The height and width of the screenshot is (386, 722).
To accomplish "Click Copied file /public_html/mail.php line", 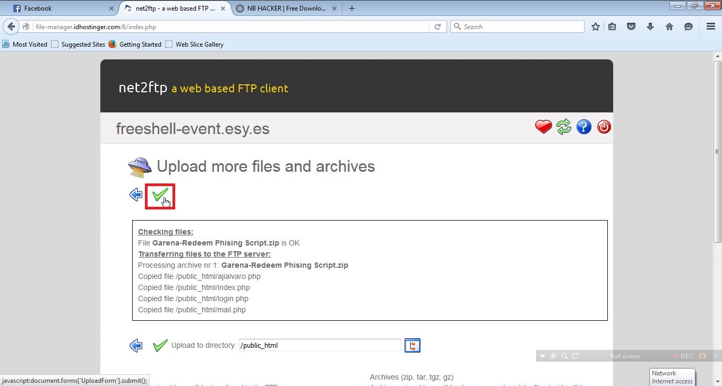I will click(192, 310).
